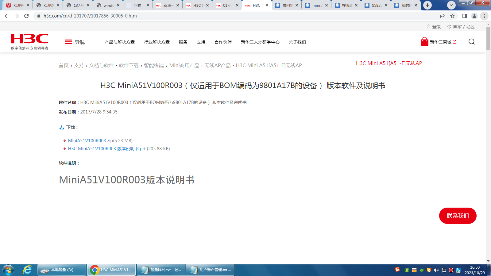491x276 pixels.
Task: Click the browser forward arrow
Action: tap(17, 16)
